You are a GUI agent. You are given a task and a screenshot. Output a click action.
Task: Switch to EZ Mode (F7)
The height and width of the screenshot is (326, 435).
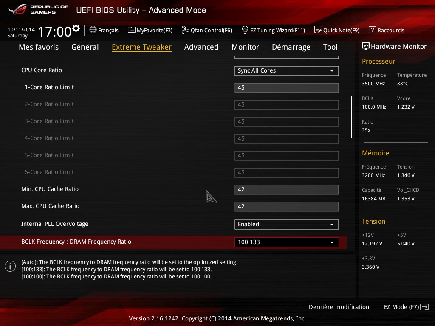(406, 307)
